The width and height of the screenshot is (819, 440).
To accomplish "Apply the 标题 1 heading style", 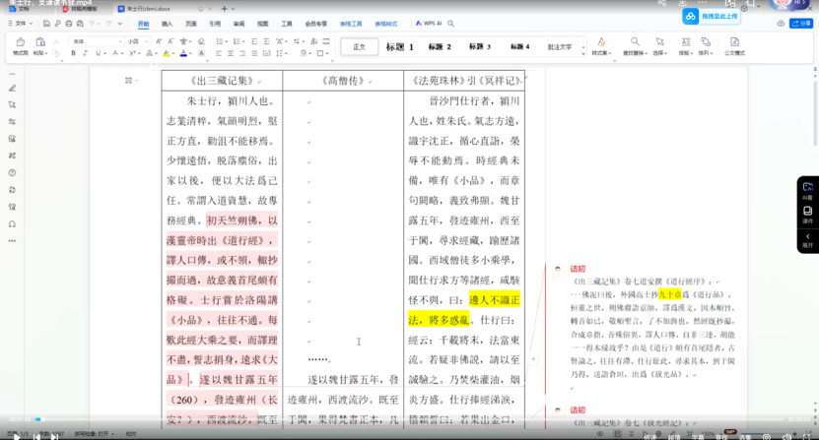I will click(399, 47).
